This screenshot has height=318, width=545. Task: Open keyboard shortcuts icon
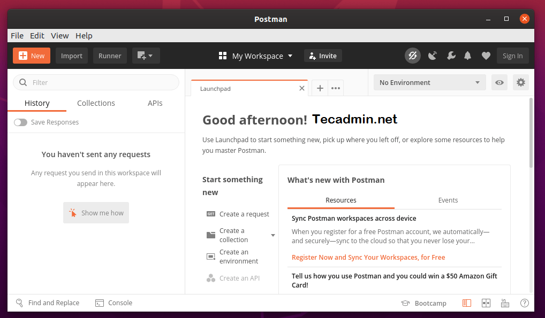pyautogui.click(x=505, y=303)
